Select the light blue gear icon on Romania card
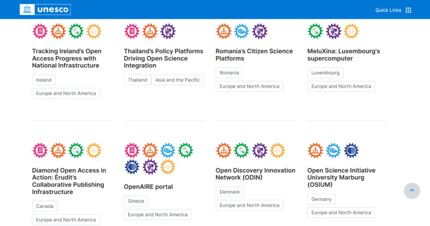This screenshot has height=226, width=430. (x=241, y=31)
